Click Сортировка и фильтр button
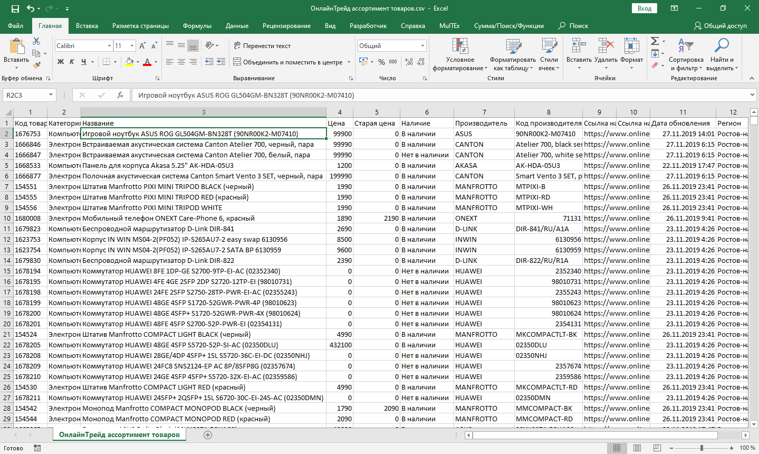The height and width of the screenshot is (454, 759). coord(686,55)
